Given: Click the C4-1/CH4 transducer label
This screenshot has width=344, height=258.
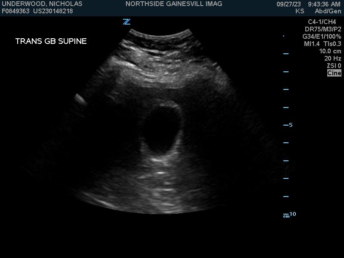Looking at the screenshot, I should (322, 22).
